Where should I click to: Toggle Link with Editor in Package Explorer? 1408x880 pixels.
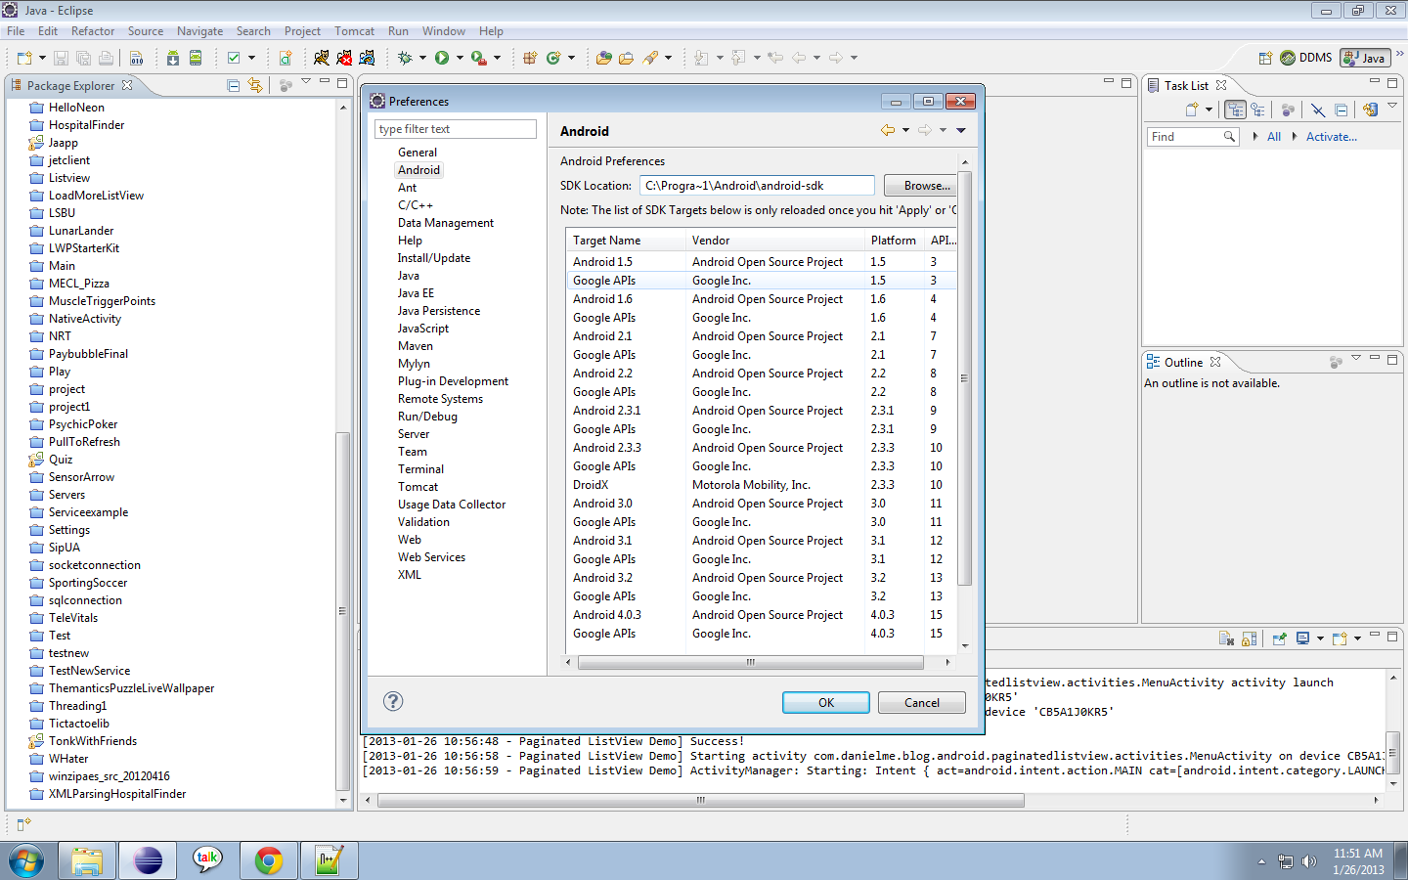pyautogui.click(x=255, y=85)
